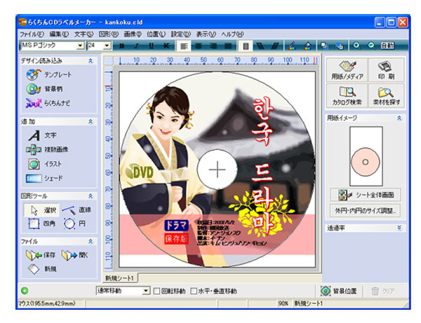Send object to back
Image resolution: width=421 pixels, height=323 pixels.
(x=340, y=46)
